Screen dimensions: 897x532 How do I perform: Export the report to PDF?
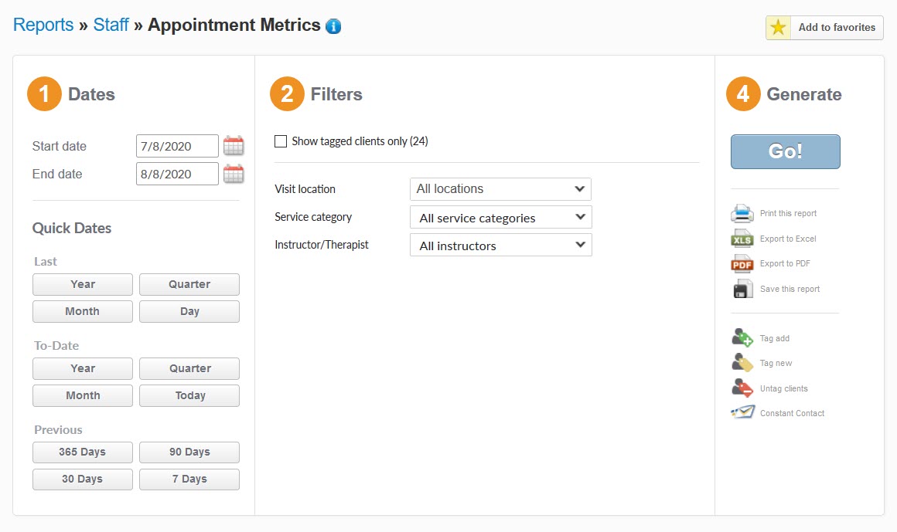pos(742,263)
